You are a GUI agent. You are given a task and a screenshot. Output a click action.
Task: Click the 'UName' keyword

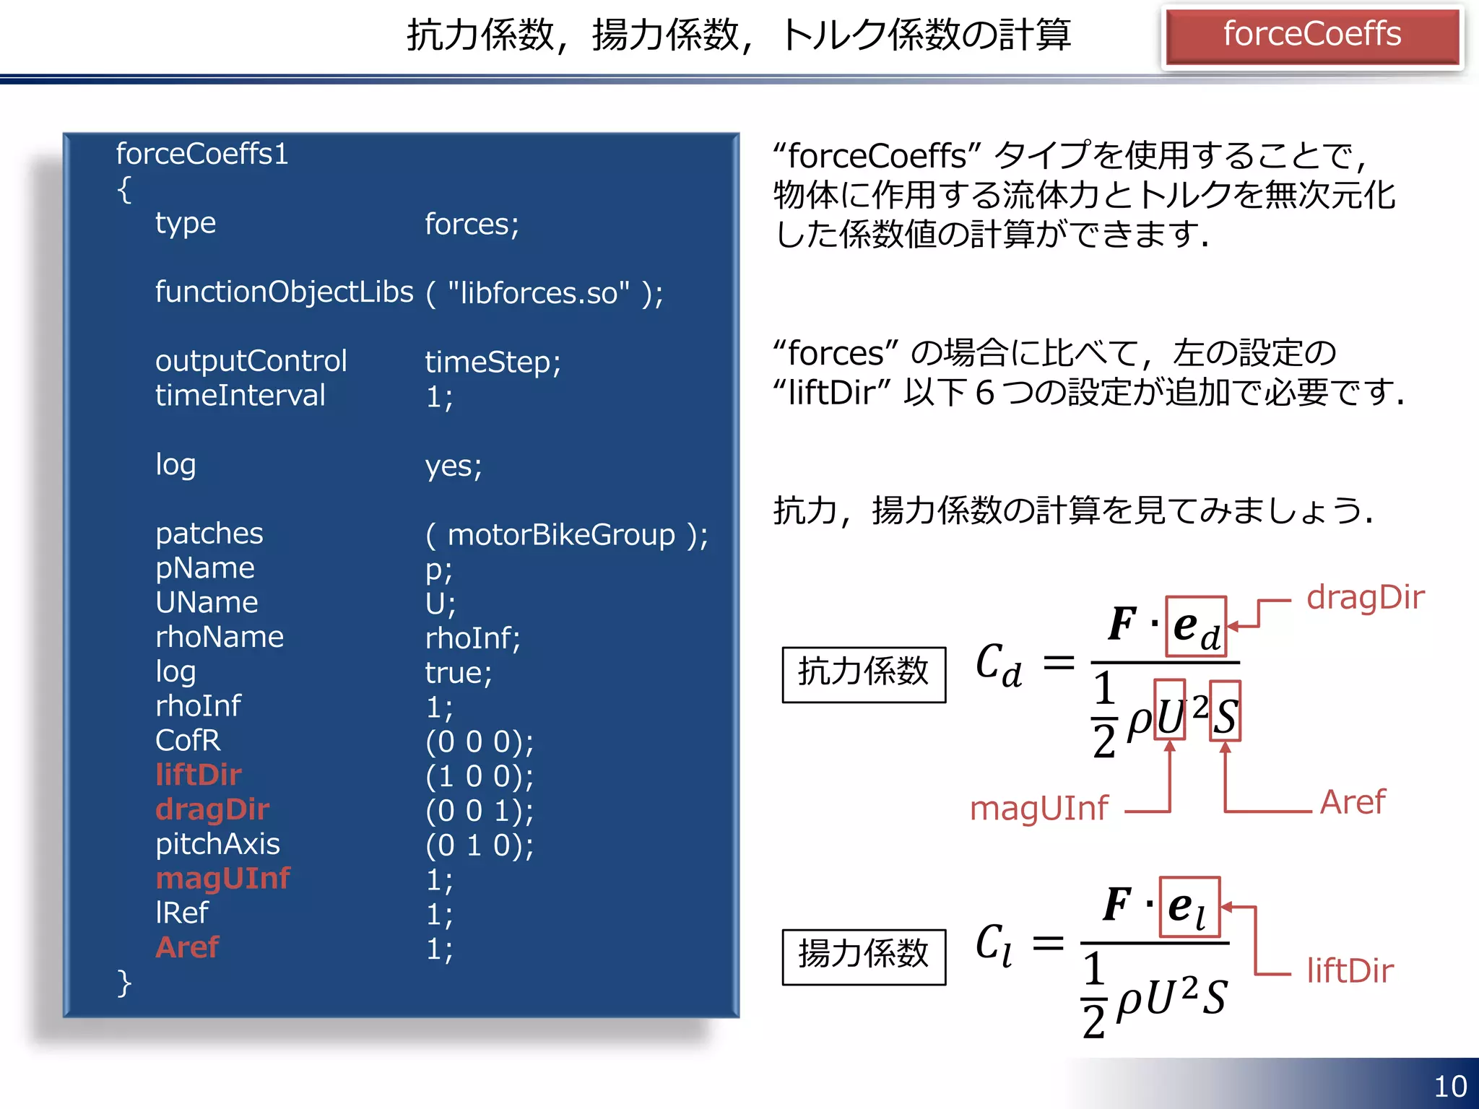(x=207, y=603)
